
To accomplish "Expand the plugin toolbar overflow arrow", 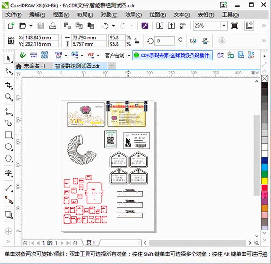I will click(x=264, y=56).
